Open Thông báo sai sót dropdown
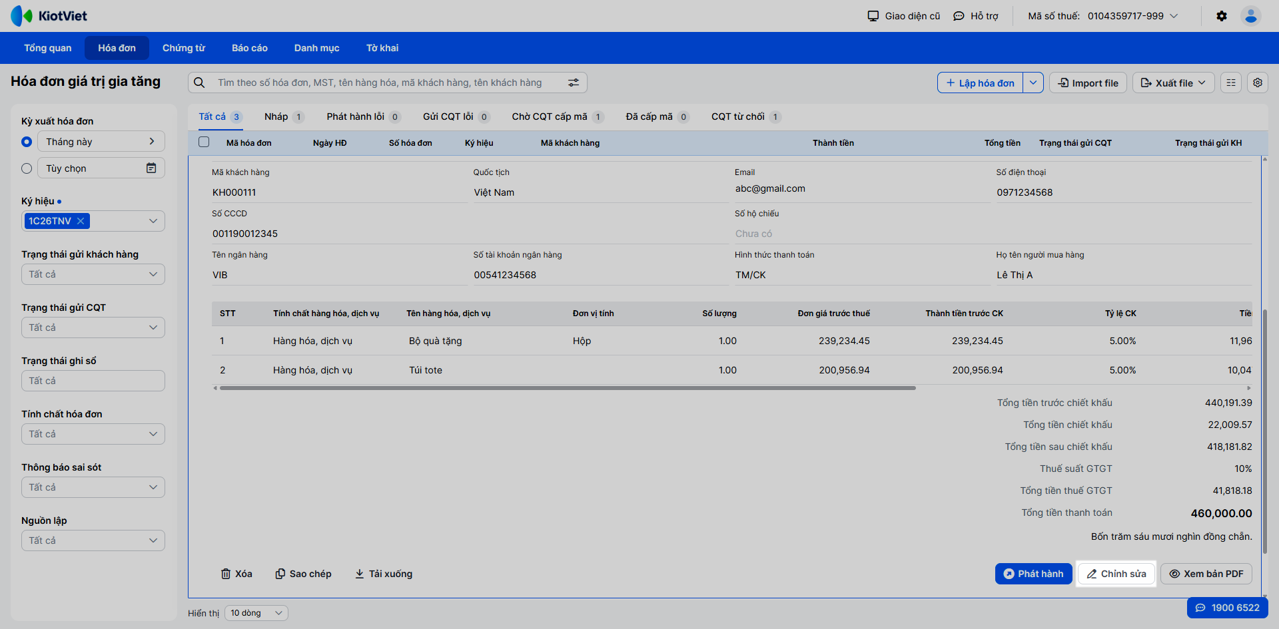The width and height of the screenshot is (1279, 629). [x=93, y=487]
